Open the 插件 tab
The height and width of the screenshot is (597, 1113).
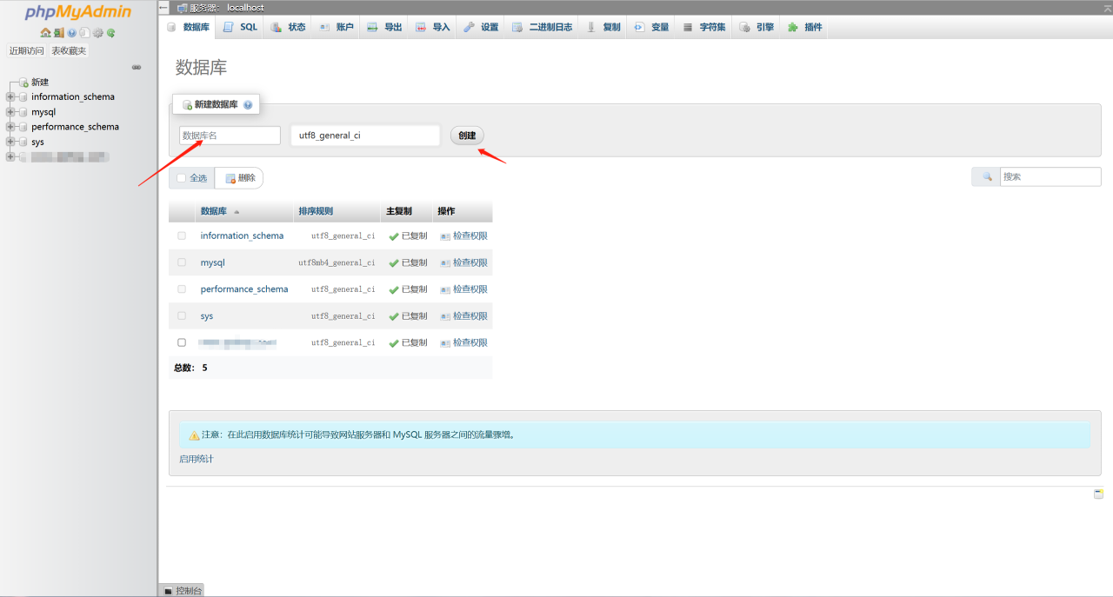click(804, 27)
